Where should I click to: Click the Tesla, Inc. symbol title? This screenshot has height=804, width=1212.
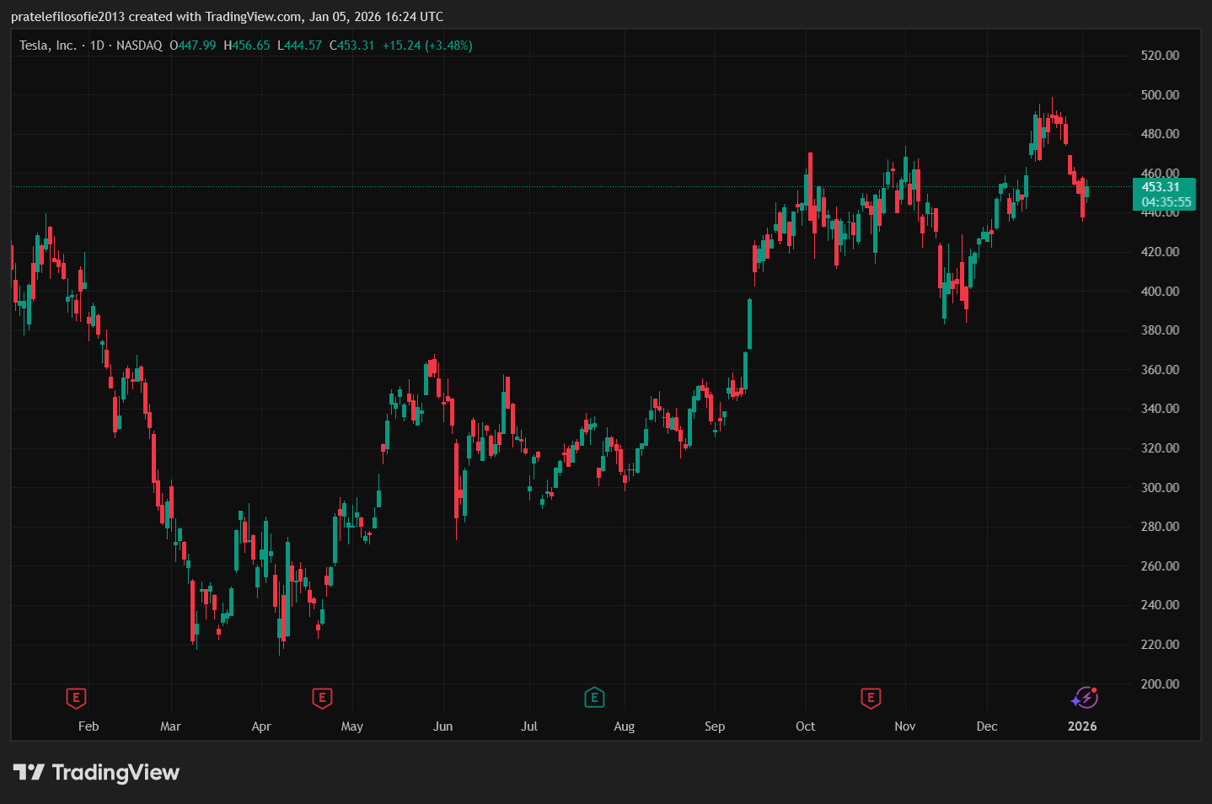coord(47,46)
